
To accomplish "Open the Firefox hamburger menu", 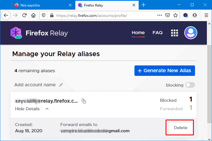I will click(x=206, y=15).
